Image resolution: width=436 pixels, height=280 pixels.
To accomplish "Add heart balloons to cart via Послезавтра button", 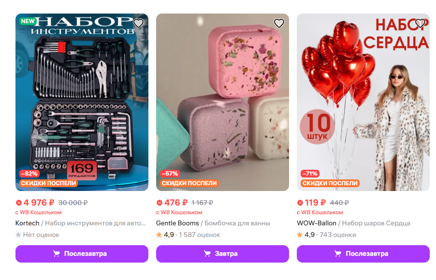I will point(363,253).
